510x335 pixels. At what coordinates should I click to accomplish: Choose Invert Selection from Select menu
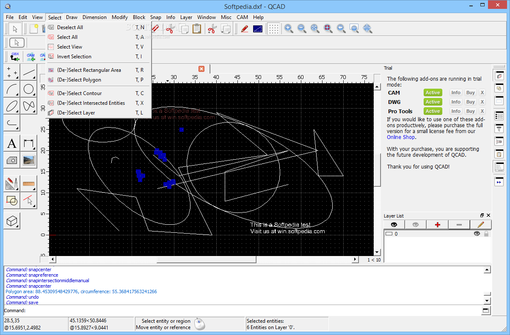pos(74,57)
